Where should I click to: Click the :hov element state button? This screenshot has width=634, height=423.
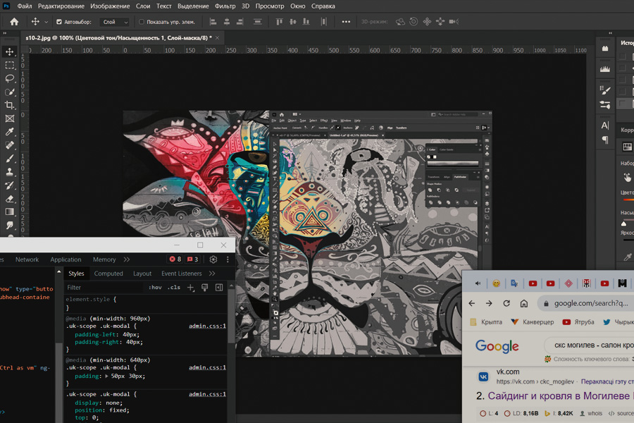tap(155, 288)
